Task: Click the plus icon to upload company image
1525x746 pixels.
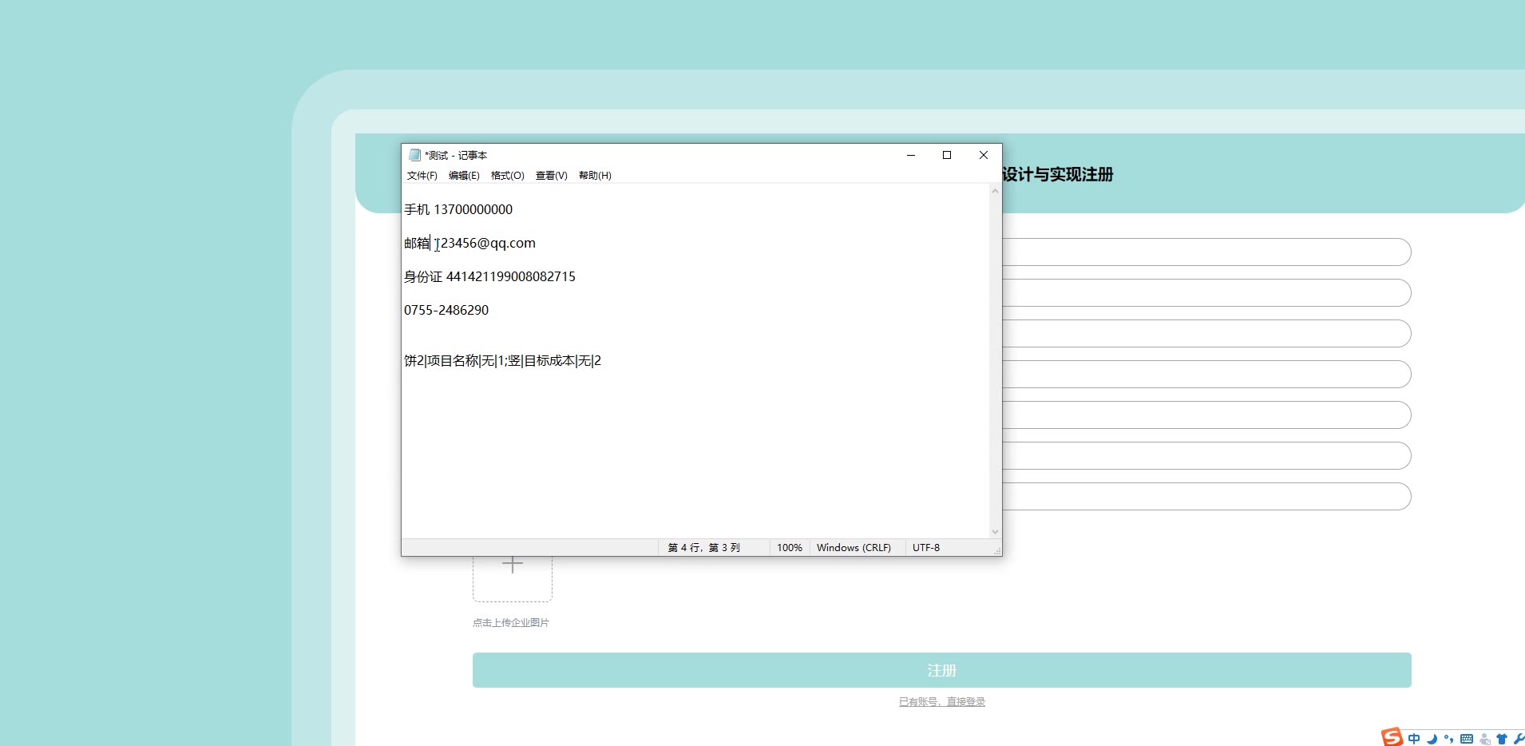Action: pyautogui.click(x=513, y=564)
